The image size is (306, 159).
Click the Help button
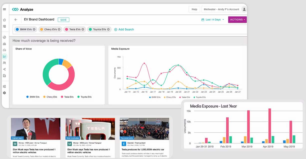click(194, 9)
